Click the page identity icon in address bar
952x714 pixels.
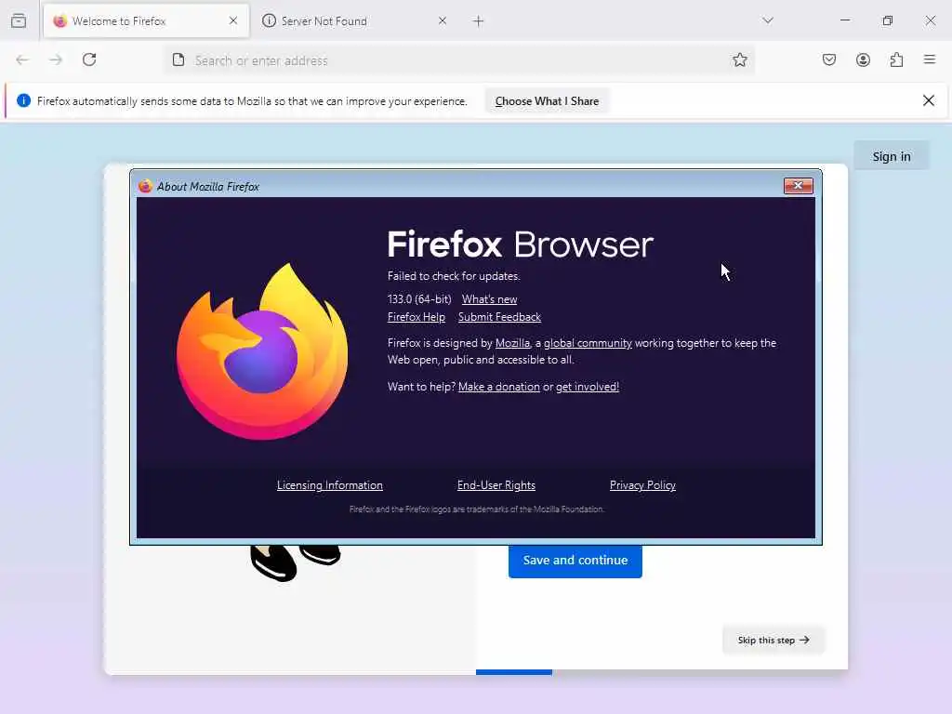click(178, 59)
